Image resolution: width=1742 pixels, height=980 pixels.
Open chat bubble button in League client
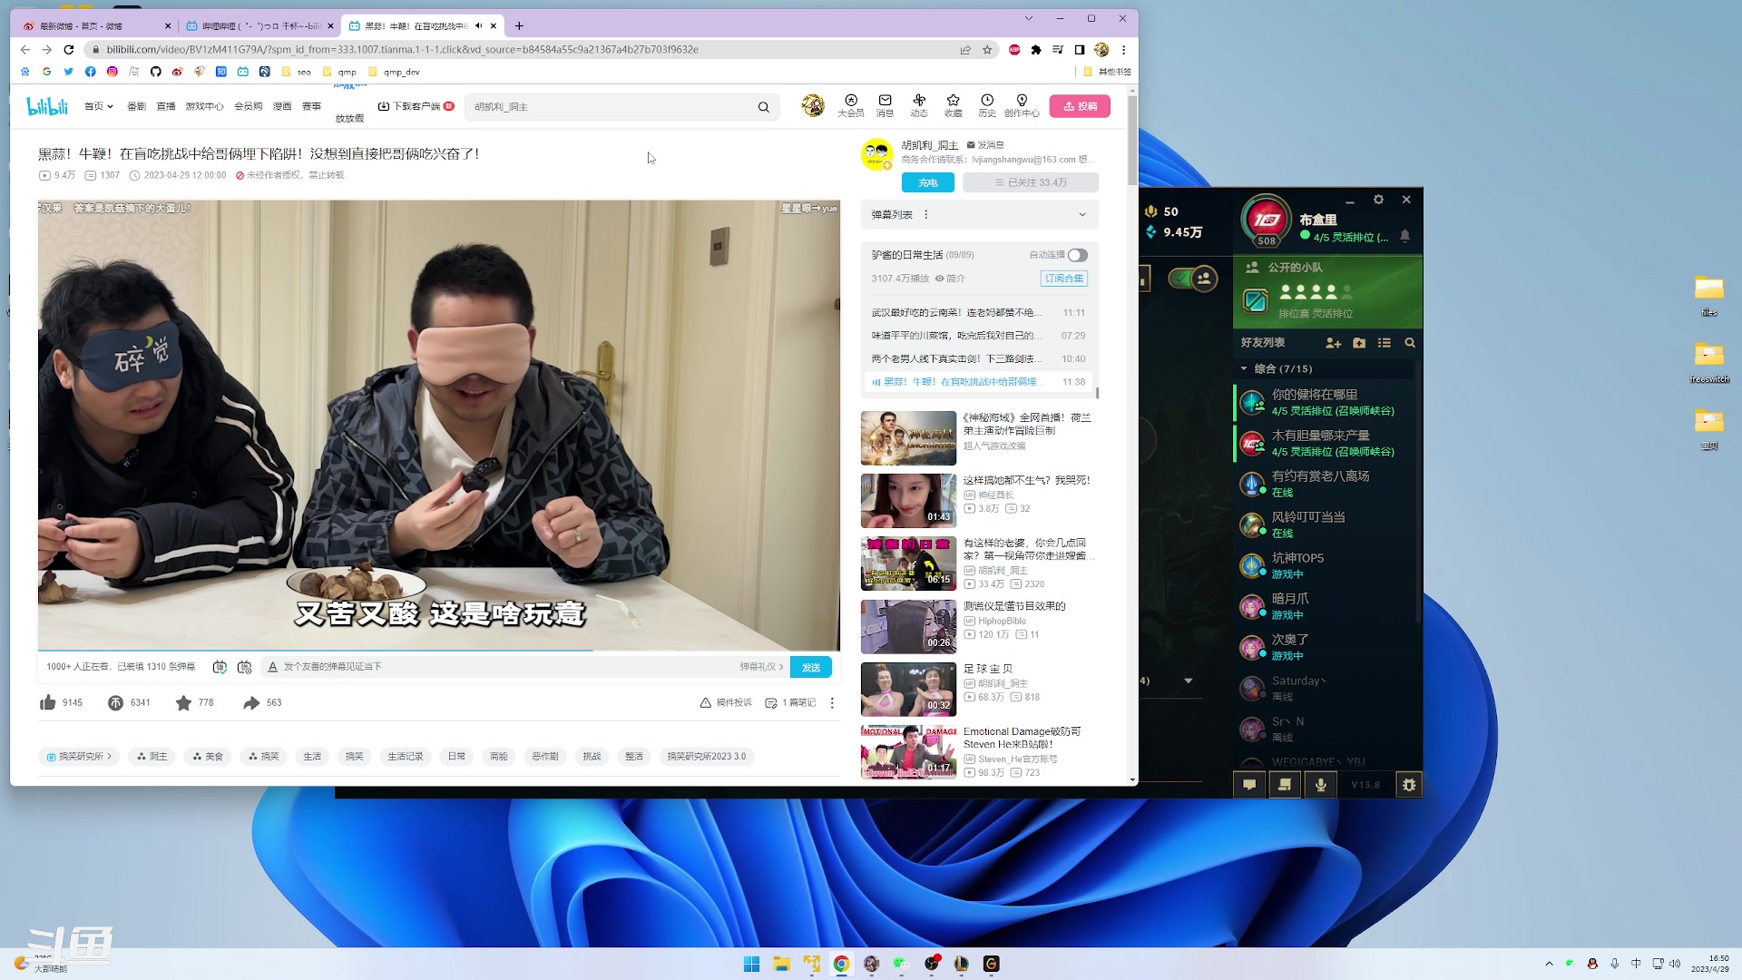[x=1249, y=785]
